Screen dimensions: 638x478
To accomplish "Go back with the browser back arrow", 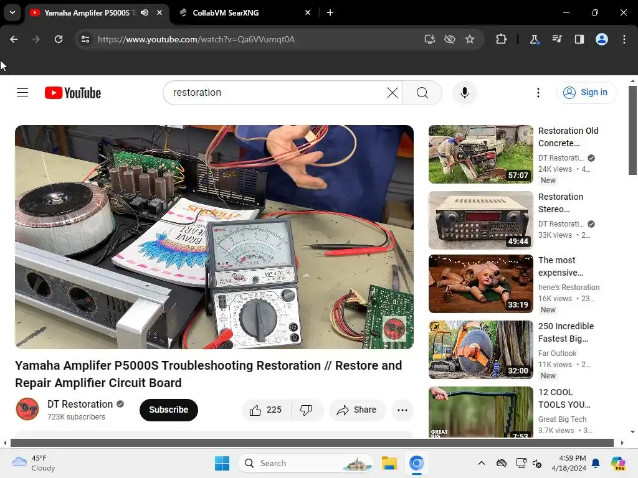I will 14,39.
